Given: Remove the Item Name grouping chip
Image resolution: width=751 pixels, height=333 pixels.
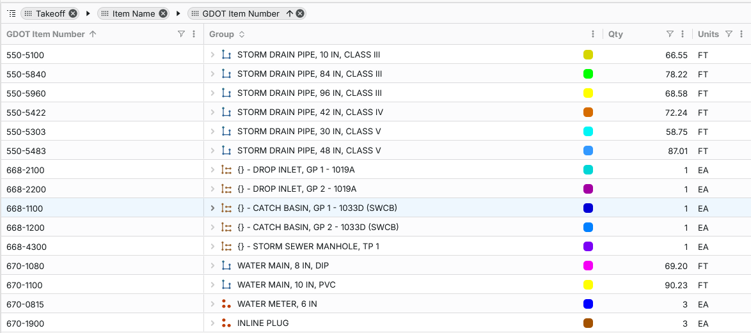Looking at the screenshot, I should tap(163, 13).
